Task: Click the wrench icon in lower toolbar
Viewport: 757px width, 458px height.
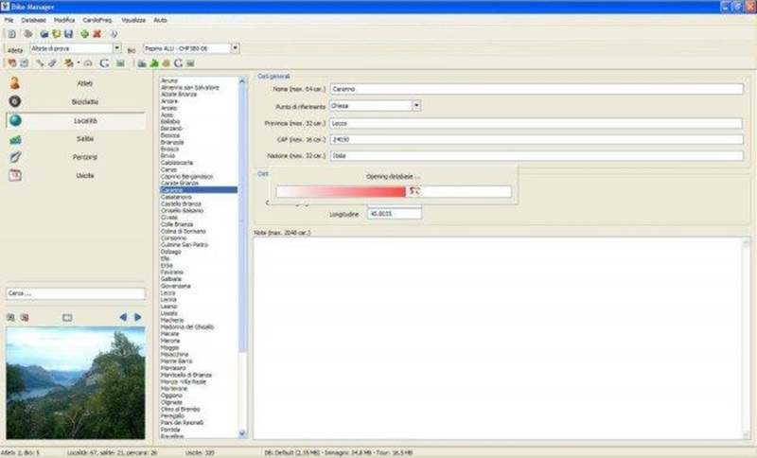Action: click(40, 63)
